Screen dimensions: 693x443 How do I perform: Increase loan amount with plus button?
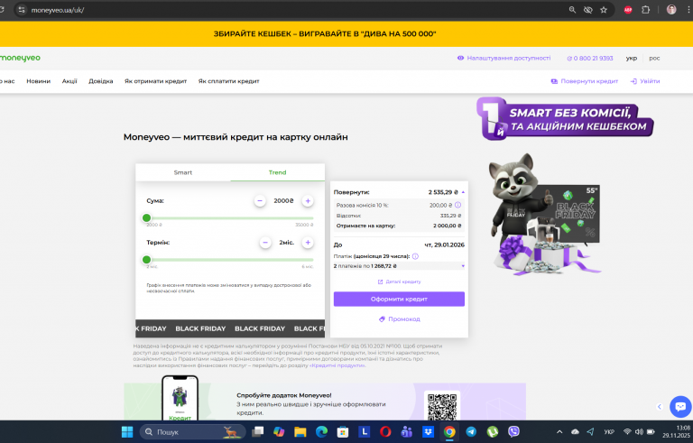(308, 200)
